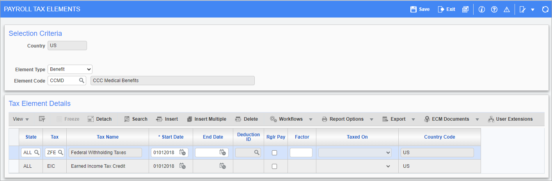This screenshot has height=181, width=552.
Task: Expand the Report Options dropdown arrow
Action: (x=371, y=119)
